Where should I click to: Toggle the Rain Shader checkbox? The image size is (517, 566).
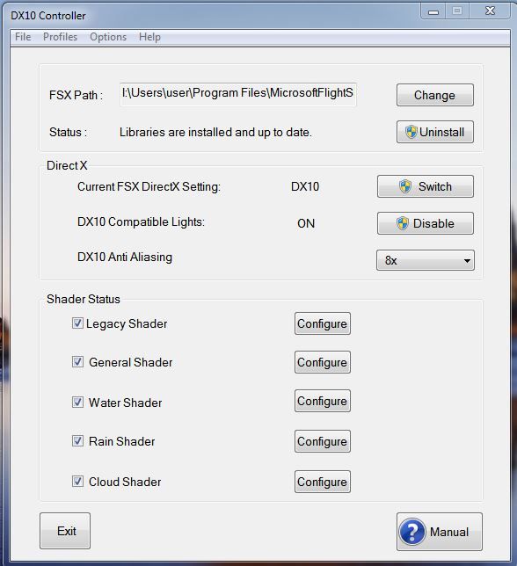[77, 440]
